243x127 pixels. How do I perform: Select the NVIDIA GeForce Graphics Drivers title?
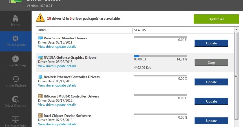(70, 58)
